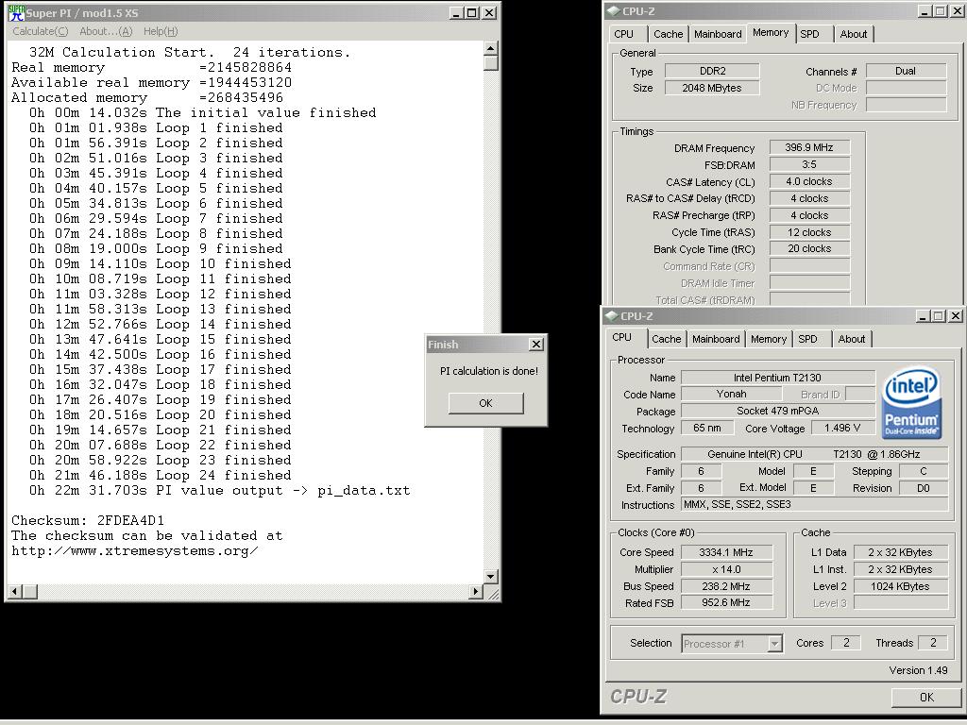Click the Cores count field
Image resolution: width=967 pixels, height=725 pixels.
(846, 643)
